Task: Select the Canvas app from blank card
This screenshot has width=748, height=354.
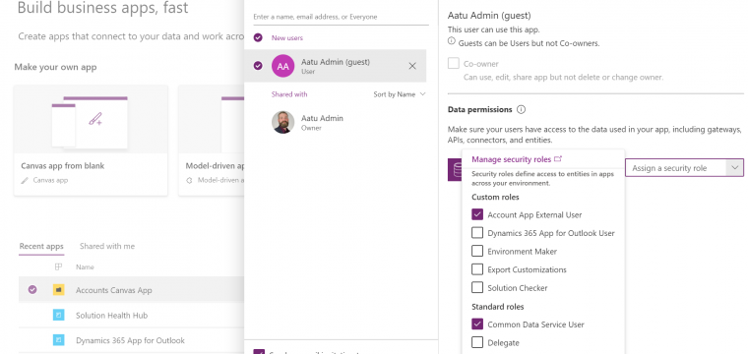Action: (x=91, y=140)
